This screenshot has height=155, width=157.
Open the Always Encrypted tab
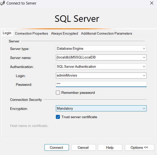pos(64,33)
